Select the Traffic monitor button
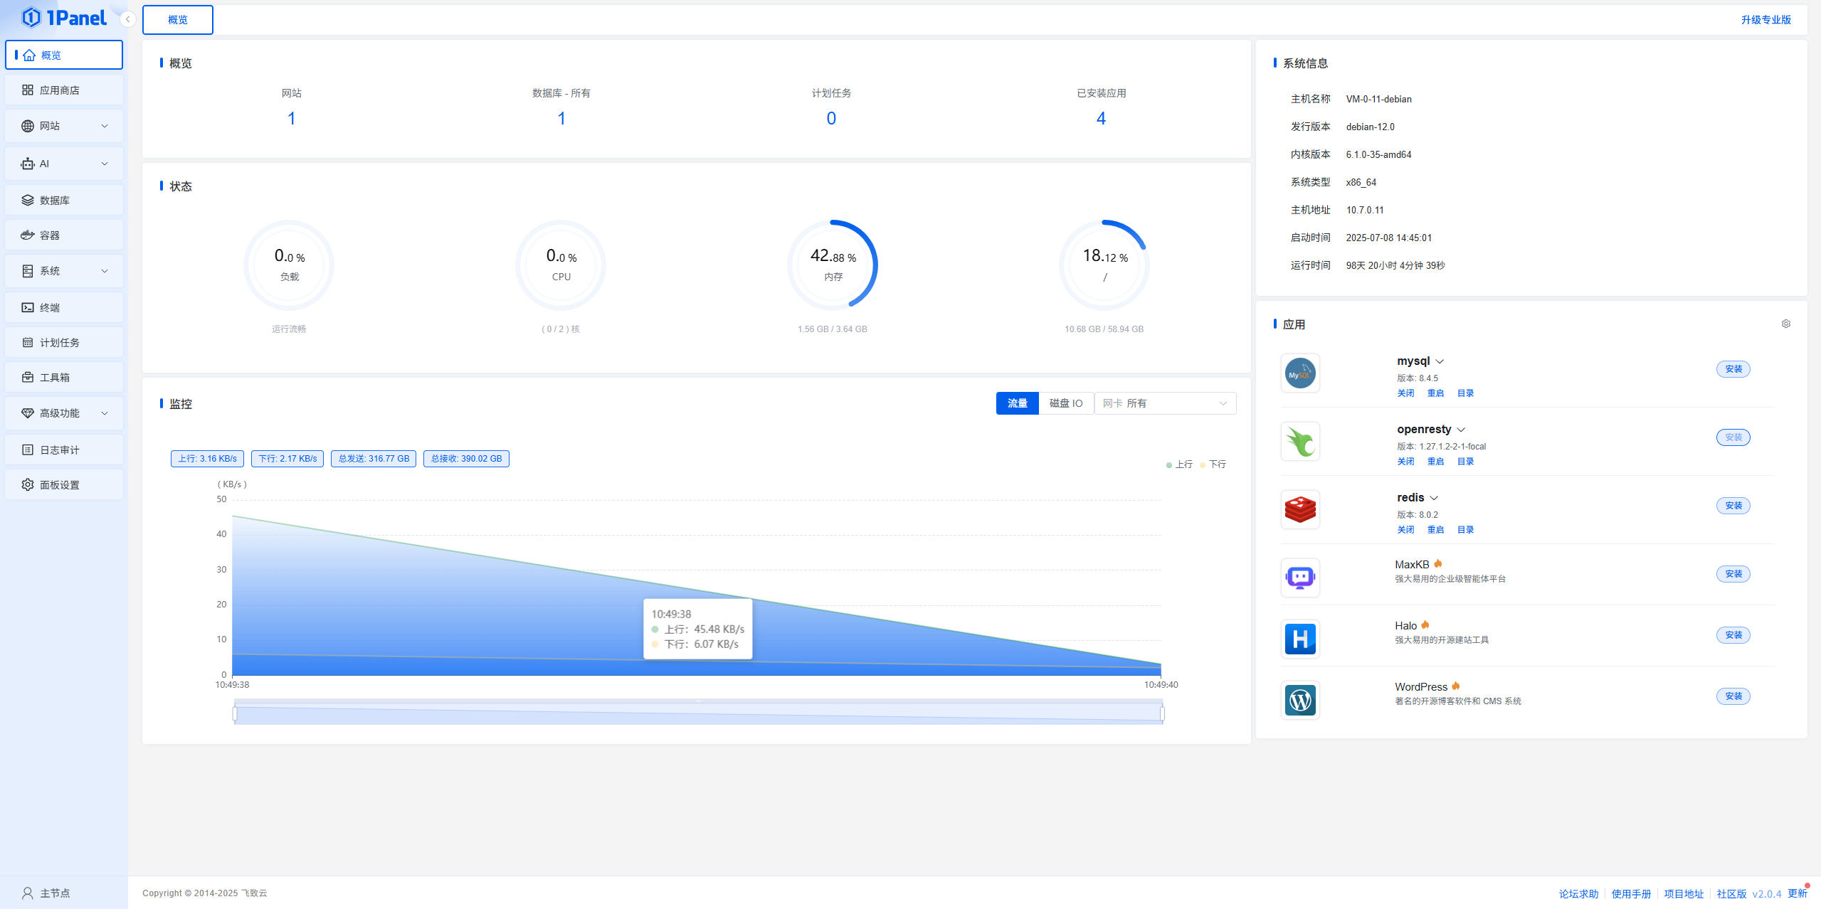 [1017, 403]
